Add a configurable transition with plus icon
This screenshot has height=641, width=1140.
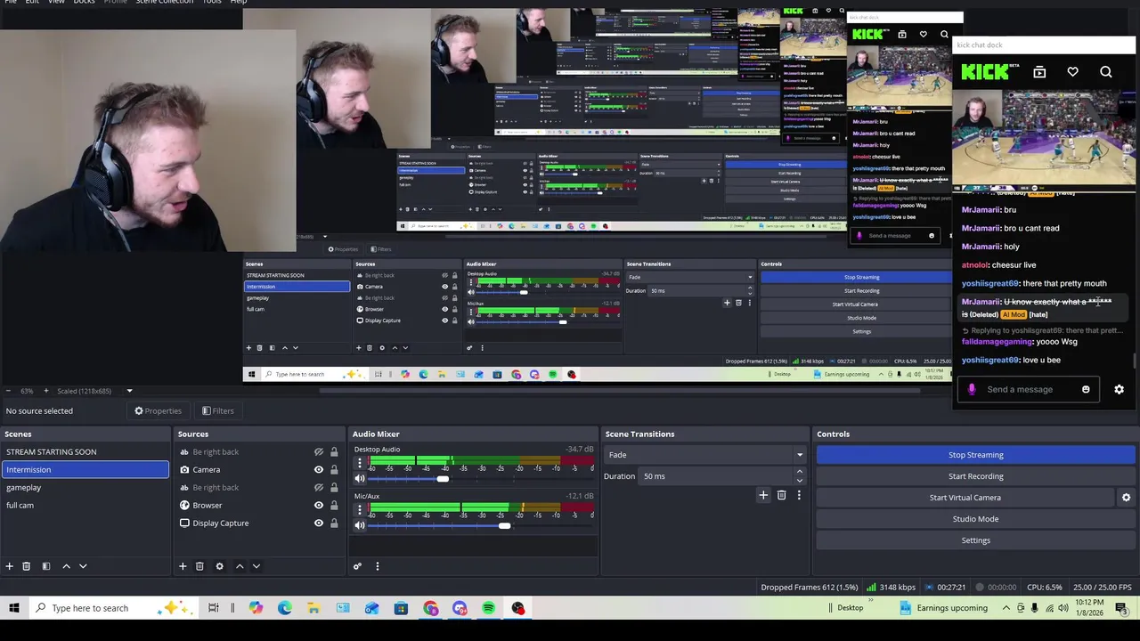[763, 495]
